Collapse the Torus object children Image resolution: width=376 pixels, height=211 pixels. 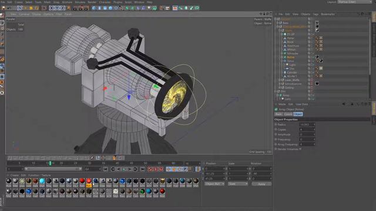point(282,61)
